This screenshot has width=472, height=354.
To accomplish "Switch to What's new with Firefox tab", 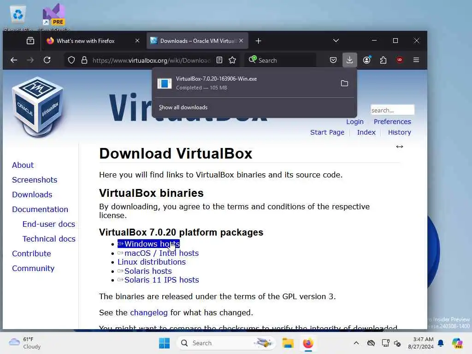I will point(85,41).
